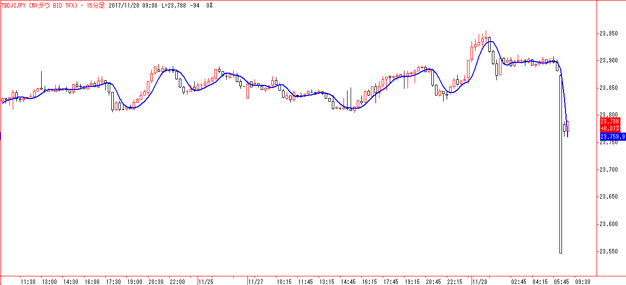
Task: Select the 11/28 date marker on time axis
Action: [480, 281]
